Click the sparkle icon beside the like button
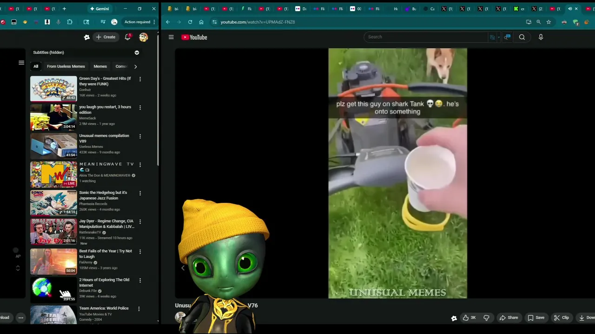This screenshot has height=334, width=595. 454,318
